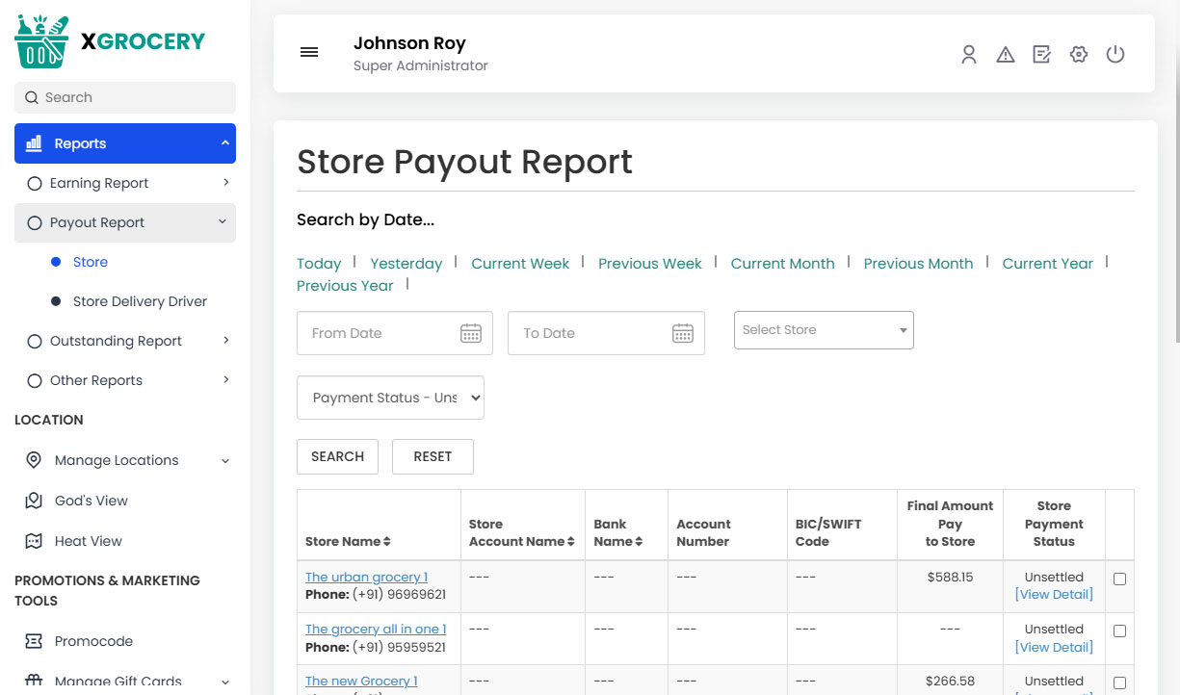Click the power logout icon
This screenshot has height=695, width=1180.
point(1115,54)
